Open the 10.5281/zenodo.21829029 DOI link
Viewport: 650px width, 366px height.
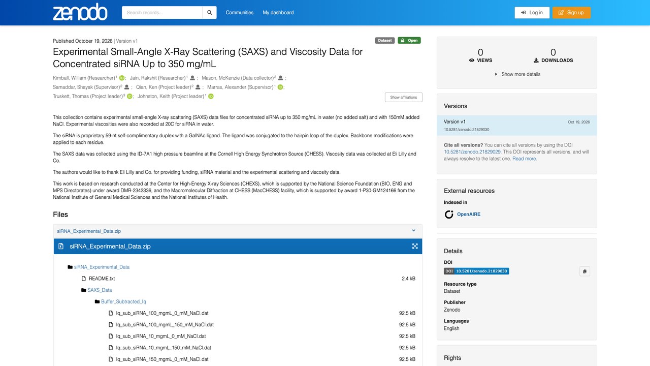tap(472, 152)
